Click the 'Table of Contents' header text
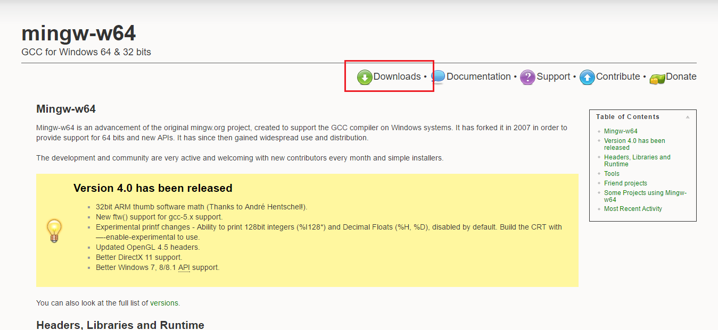 click(628, 117)
